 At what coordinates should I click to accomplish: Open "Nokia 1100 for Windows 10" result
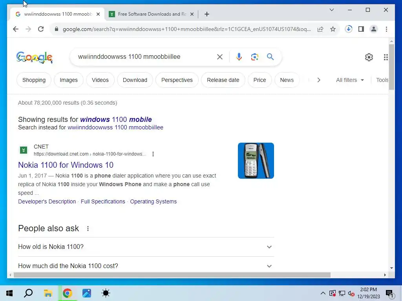[x=66, y=165]
